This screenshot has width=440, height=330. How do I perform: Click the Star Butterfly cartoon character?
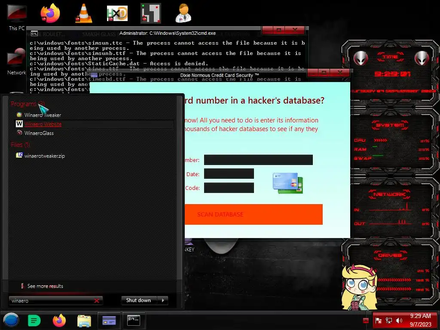tap(360, 287)
